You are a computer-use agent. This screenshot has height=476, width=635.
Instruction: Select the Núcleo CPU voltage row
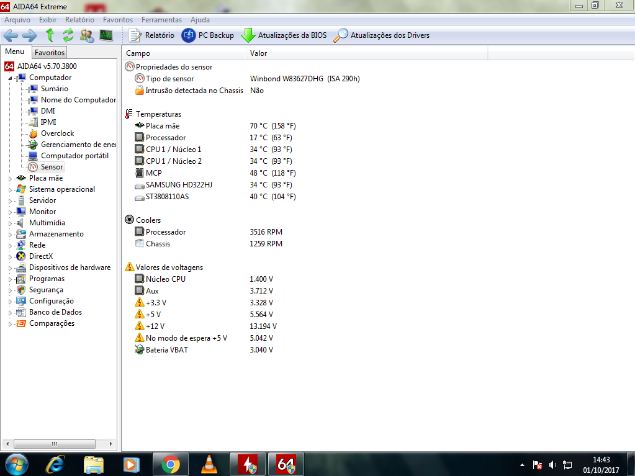pos(204,279)
